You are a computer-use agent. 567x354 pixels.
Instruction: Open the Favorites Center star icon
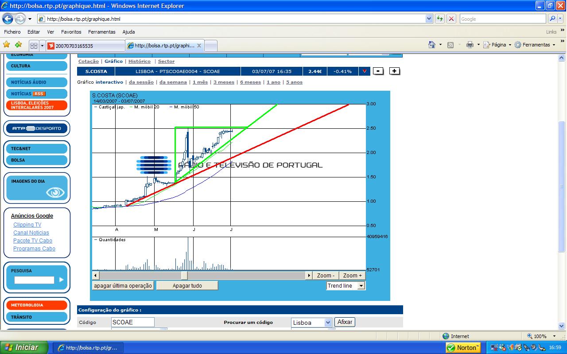tap(6, 45)
